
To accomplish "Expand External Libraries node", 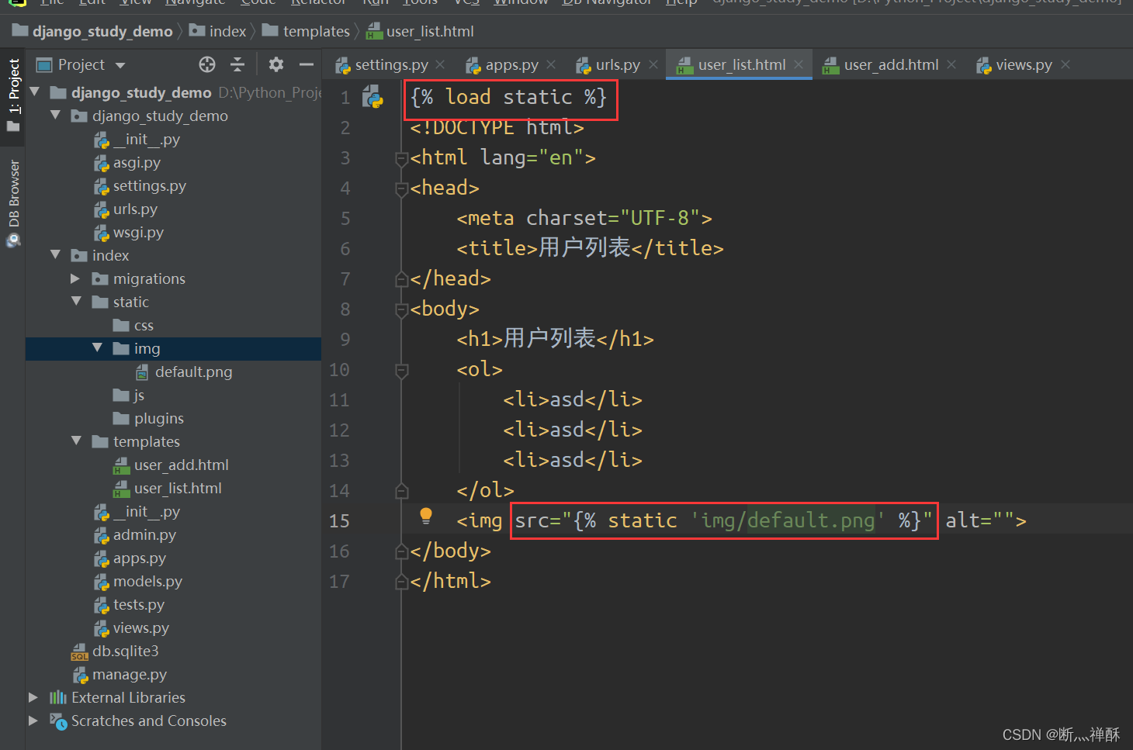I will (33, 697).
